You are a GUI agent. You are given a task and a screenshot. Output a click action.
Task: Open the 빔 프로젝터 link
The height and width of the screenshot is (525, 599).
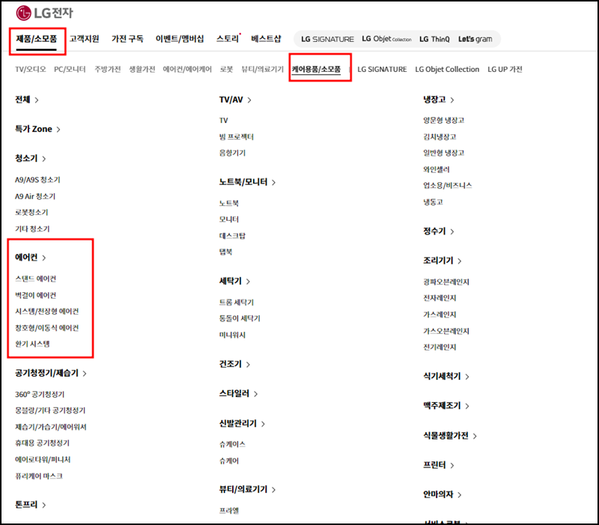(x=237, y=137)
